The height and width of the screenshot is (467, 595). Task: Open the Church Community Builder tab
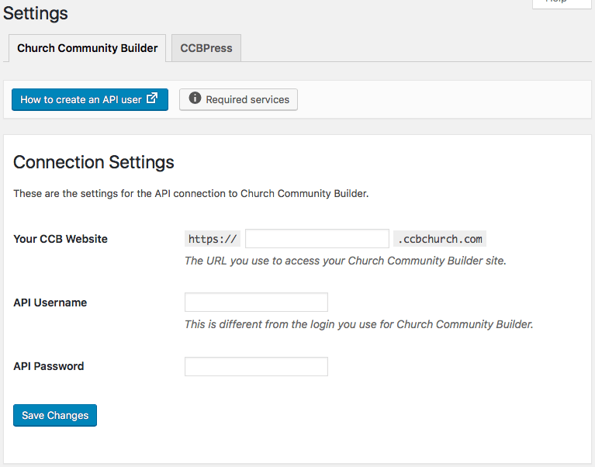(x=88, y=48)
